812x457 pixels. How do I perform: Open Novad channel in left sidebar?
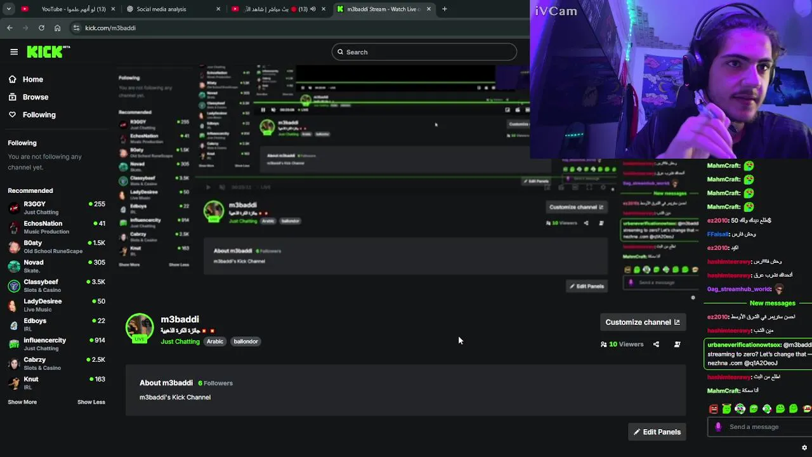click(x=56, y=266)
